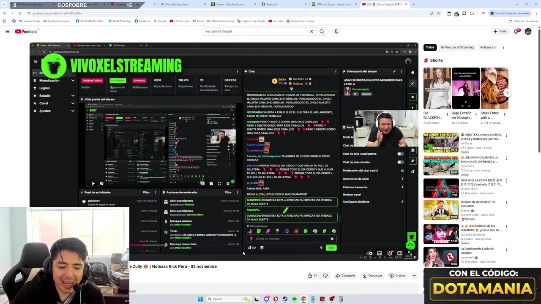
Task: Click the Gracias button
Action: (398, 276)
